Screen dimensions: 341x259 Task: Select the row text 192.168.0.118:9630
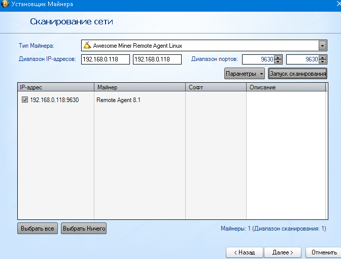54,100
